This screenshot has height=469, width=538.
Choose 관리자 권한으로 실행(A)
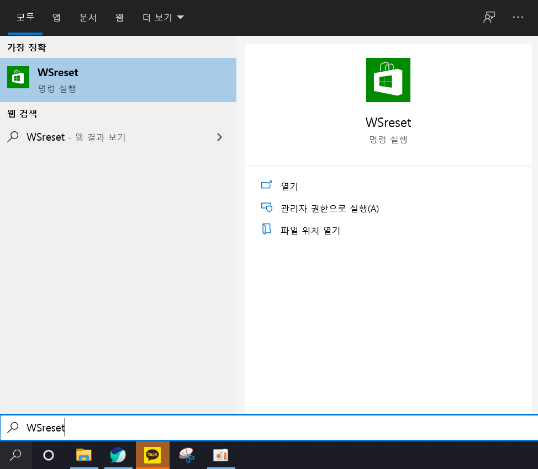pyautogui.click(x=330, y=209)
